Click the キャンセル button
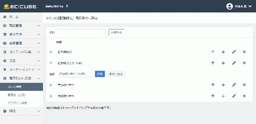This screenshot has height=124, width=256. [116, 74]
